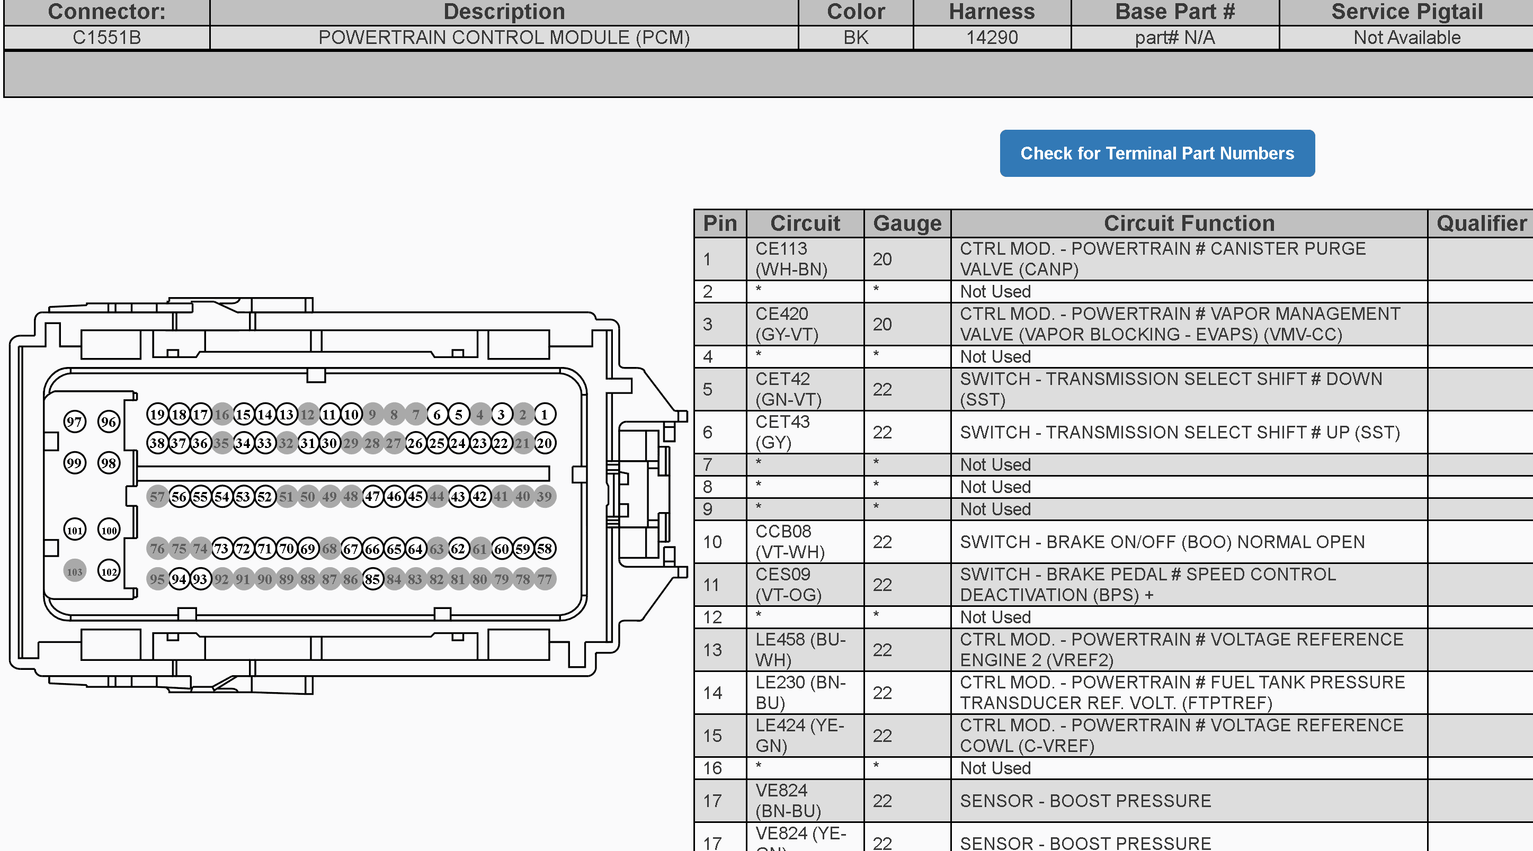Click SENSOR - BOOST PRESSURE row text
The width and height of the screenshot is (1533, 851).
(x=1085, y=801)
